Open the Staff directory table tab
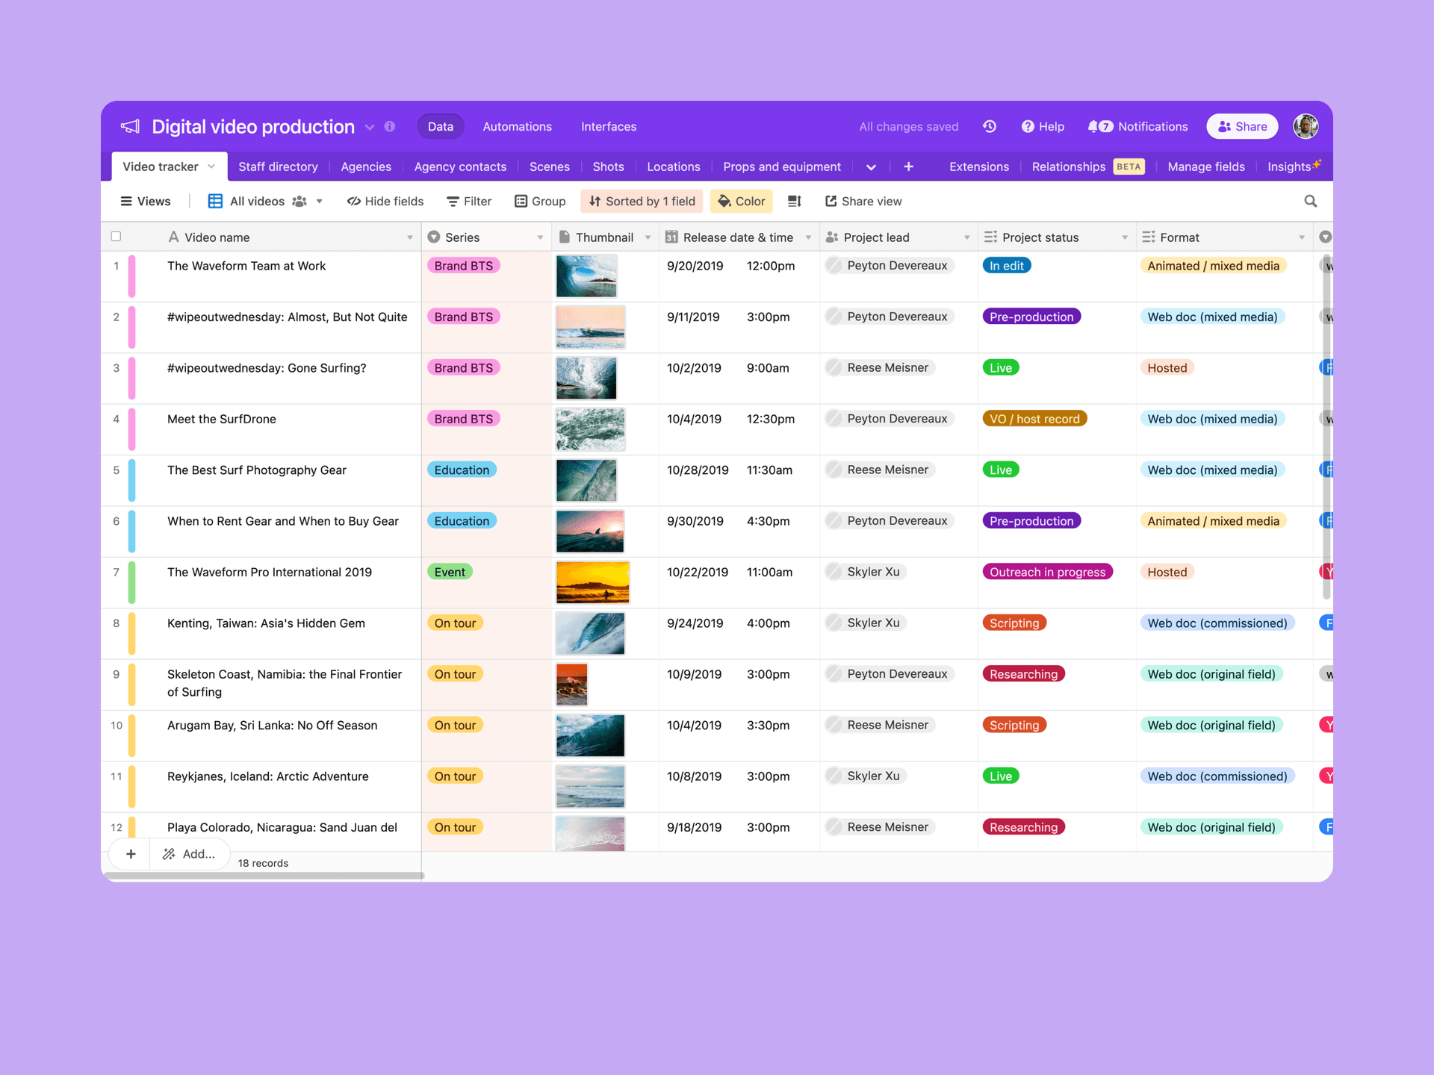Screen dimensions: 1434x1075 [278, 166]
